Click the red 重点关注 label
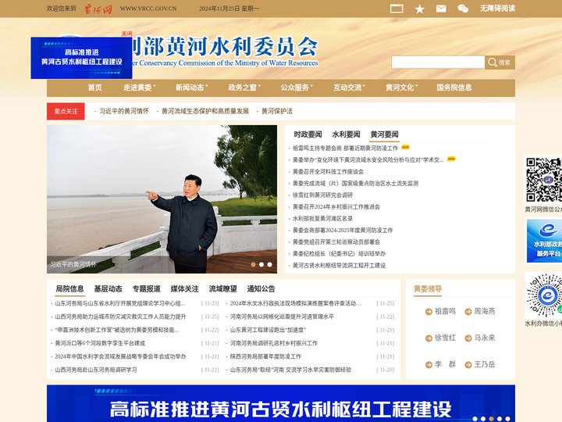562x422 pixels. coord(66,111)
